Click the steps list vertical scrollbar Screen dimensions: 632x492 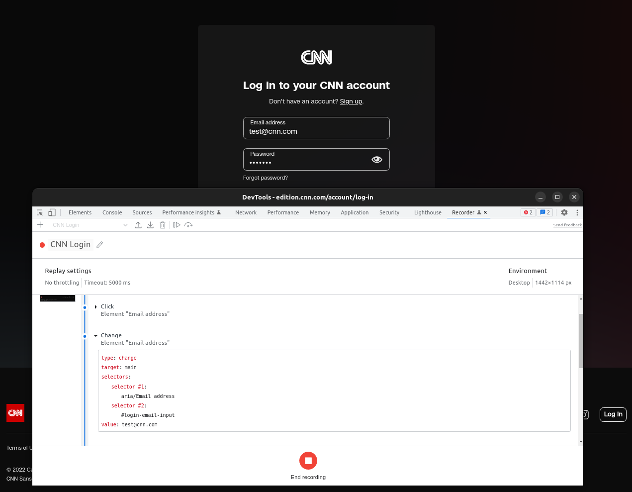click(x=581, y=341)
